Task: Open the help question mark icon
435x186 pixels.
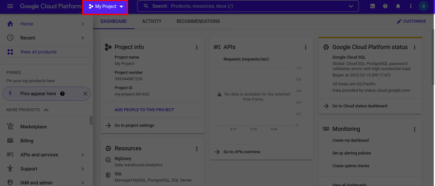Action: coord(385,6)
